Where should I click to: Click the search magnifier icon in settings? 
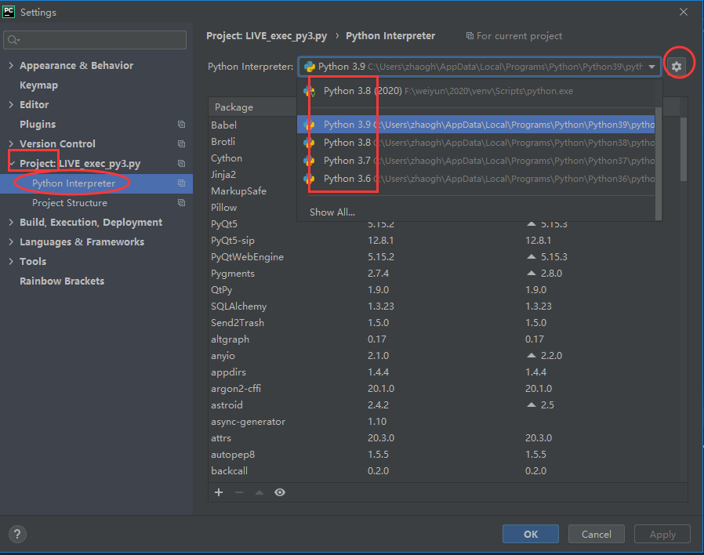point(13,40)
